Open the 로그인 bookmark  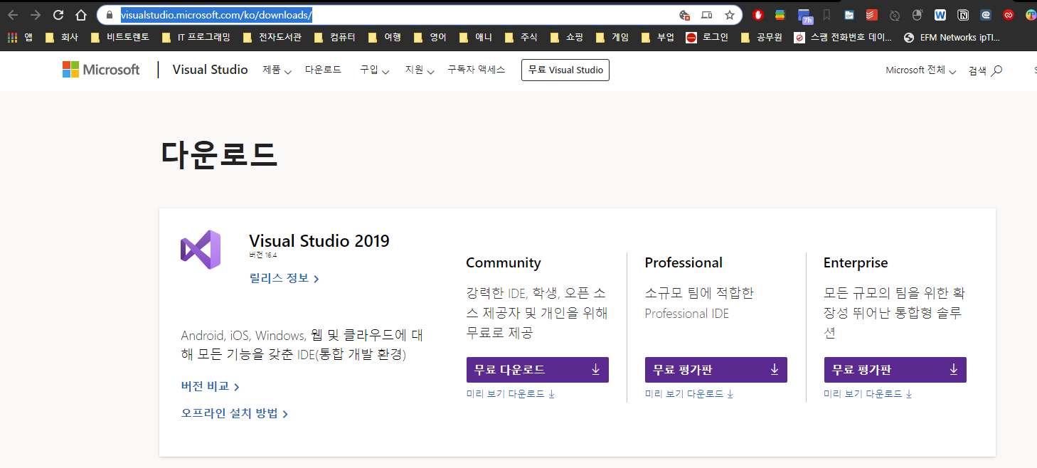[707, 38]
